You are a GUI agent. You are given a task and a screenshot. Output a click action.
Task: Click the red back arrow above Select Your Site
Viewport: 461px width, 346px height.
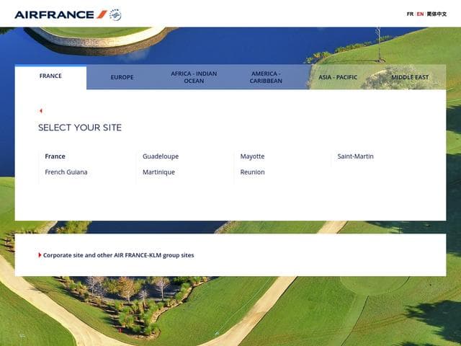[x=41, y=111]
